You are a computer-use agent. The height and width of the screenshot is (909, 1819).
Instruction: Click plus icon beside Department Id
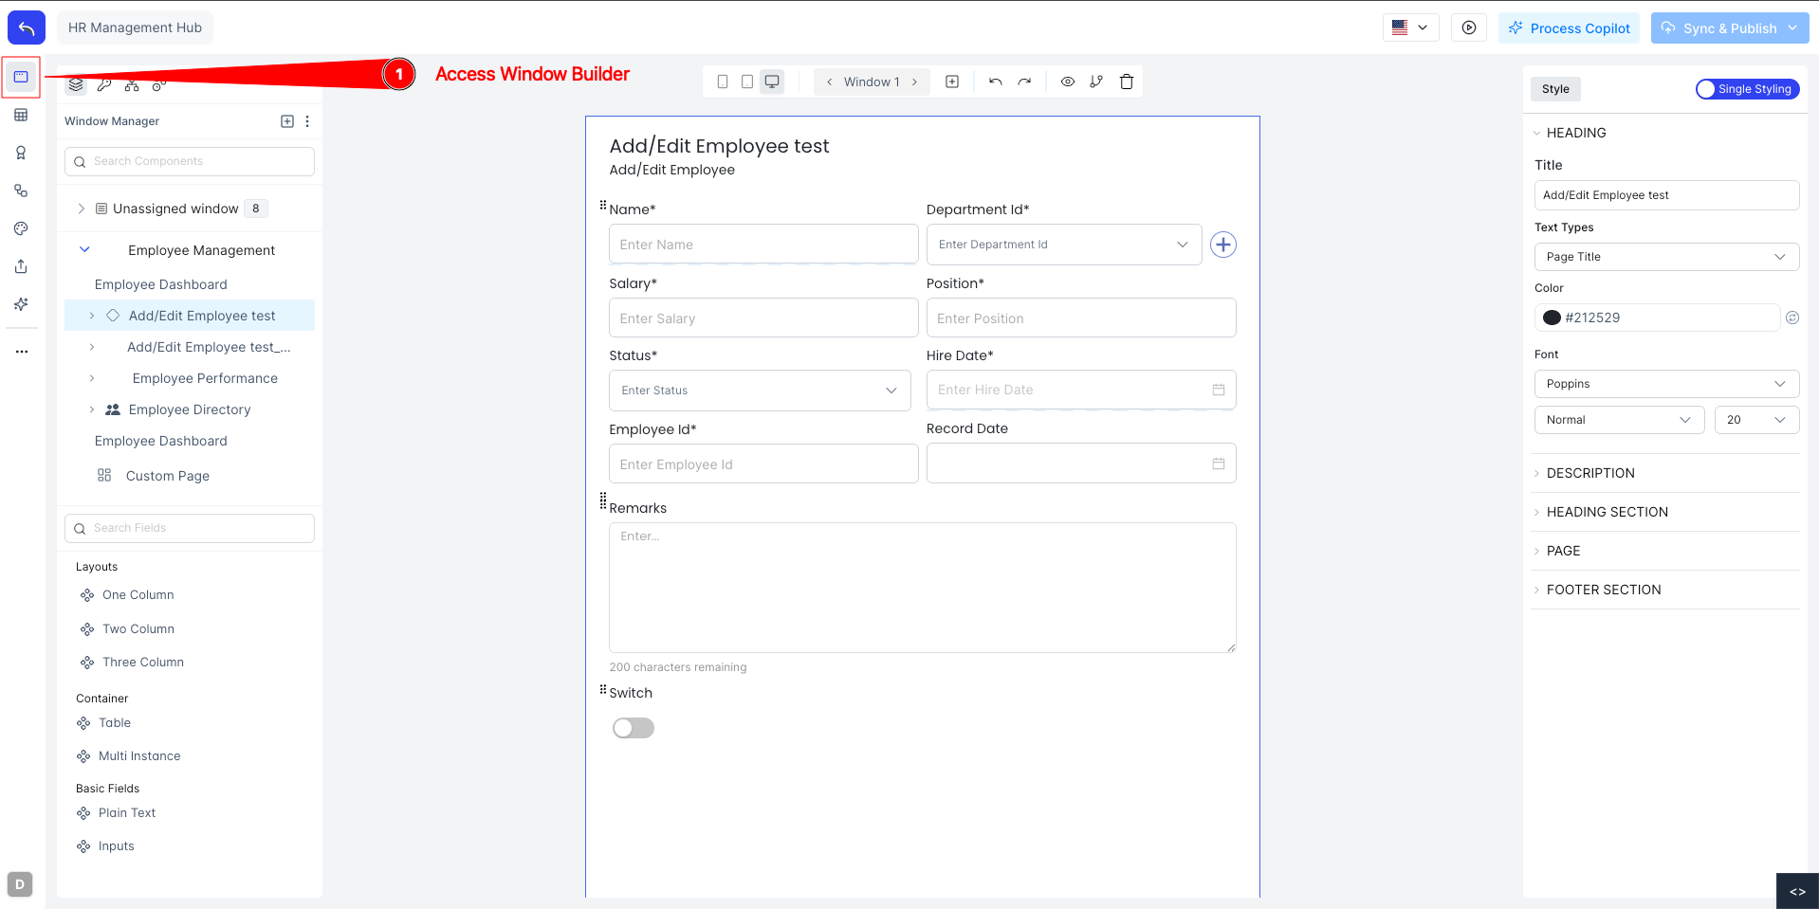click(x=1223, y=245)
